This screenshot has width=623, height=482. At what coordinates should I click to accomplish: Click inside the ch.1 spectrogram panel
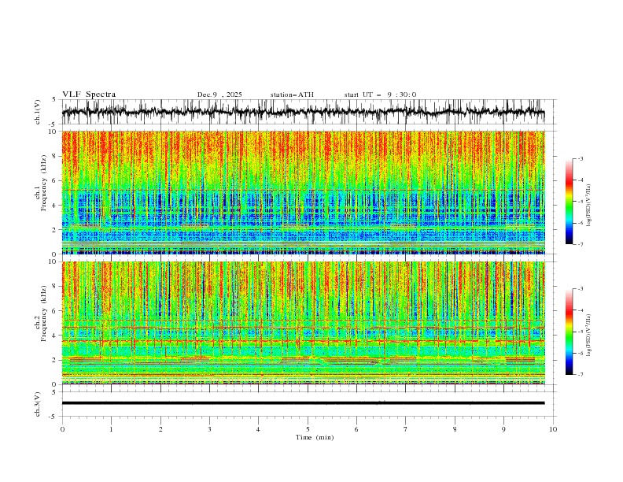tap(303, 192)
